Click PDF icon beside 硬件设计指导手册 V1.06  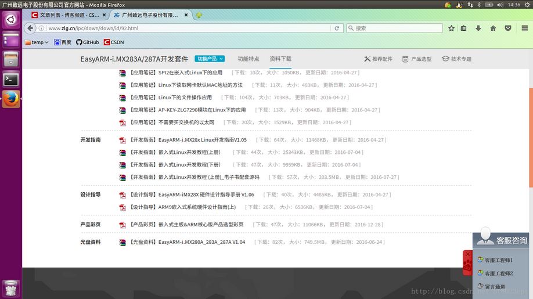[x=123, y=195]
